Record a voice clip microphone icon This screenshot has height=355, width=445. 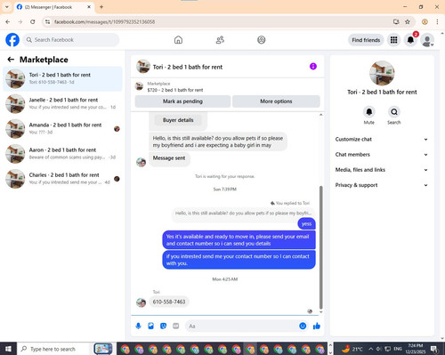[x=138, y=326]
